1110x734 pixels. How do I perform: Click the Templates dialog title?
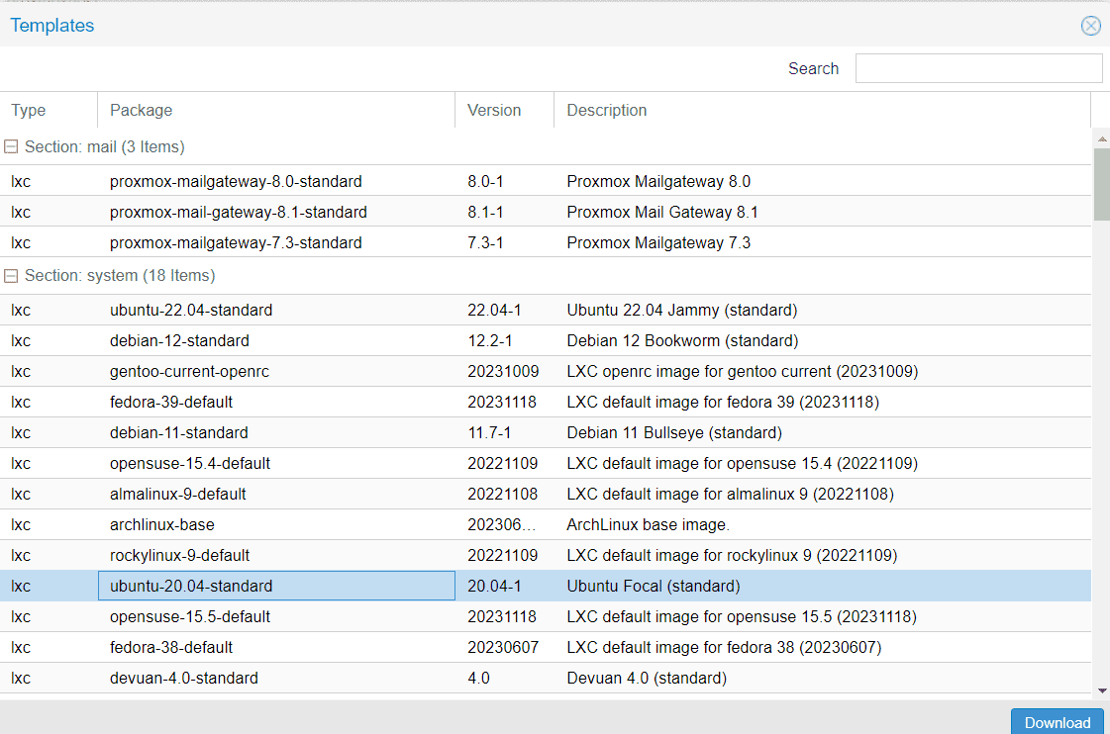tap(52, 26)
